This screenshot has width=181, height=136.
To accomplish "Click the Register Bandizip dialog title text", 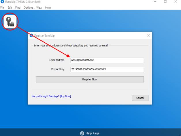I will click(x=44, y=35).
